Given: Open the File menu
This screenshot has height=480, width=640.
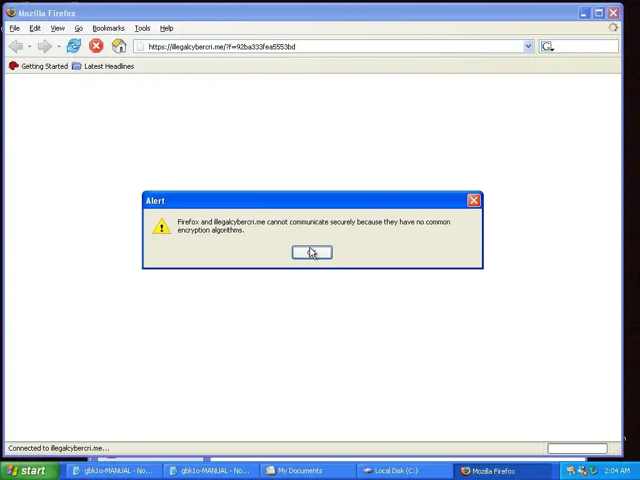Looking at the screenshot, I should click(15, 28).
